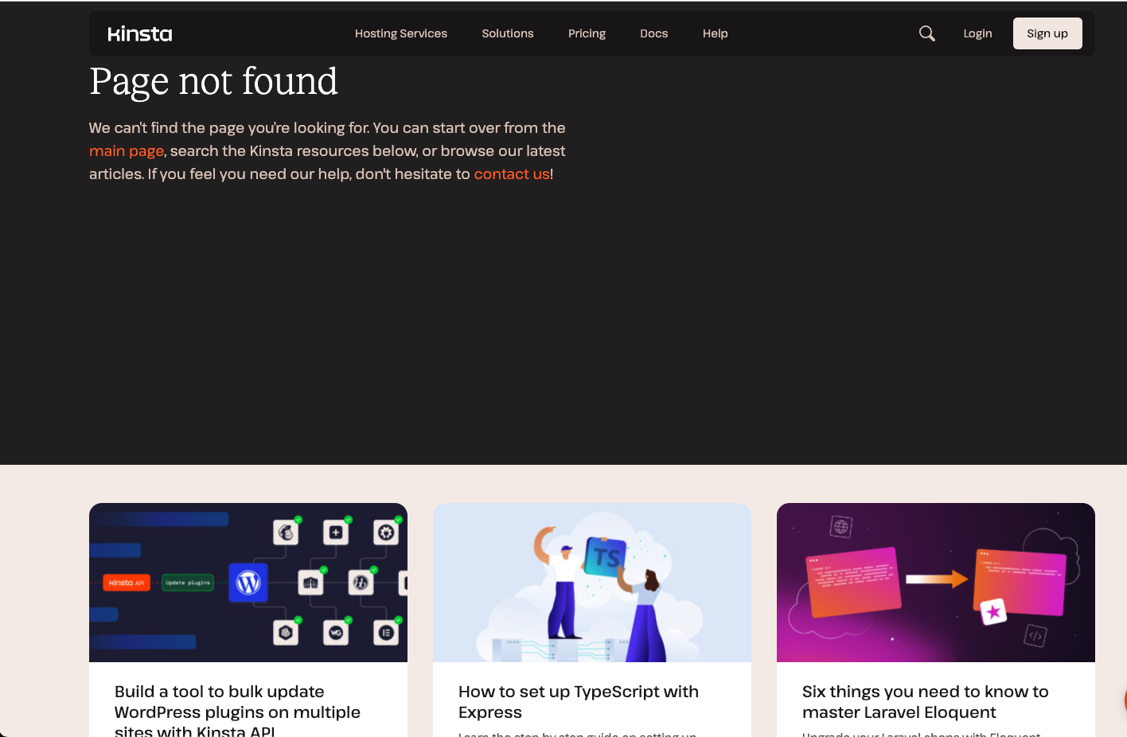
Task: Open the TypeScript with Express illustration
Action: (591, 582)
